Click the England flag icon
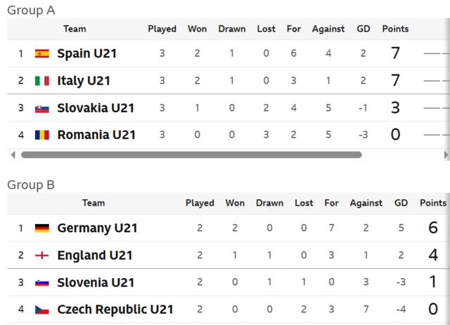 click(42, 255)
